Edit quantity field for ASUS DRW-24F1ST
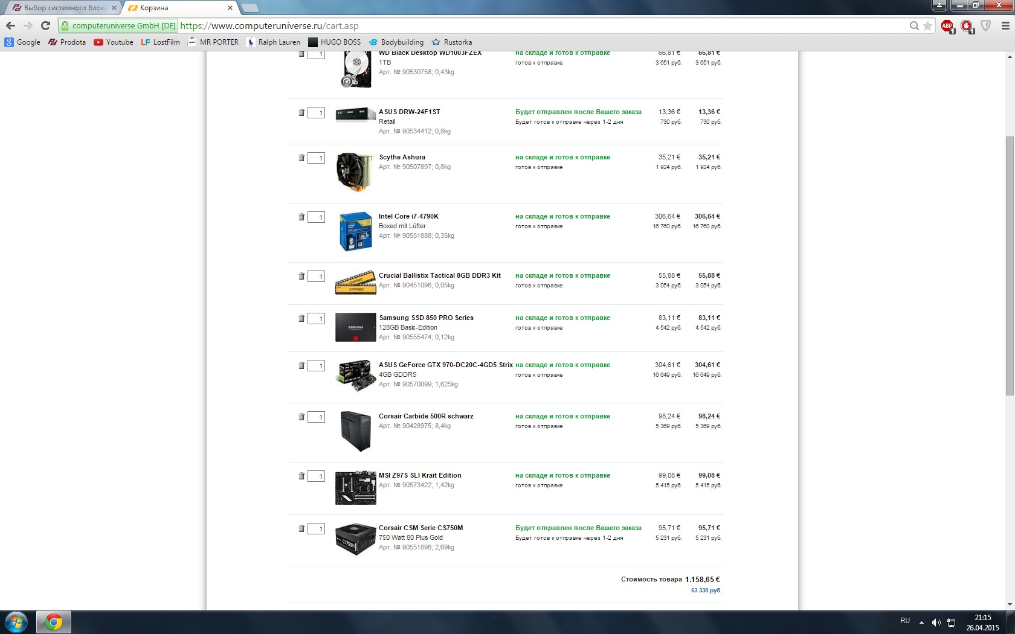Image resolution: width=1015 pixels, height=634 pixels. point(317,113)
